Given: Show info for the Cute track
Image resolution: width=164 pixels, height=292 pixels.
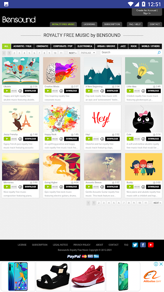Looking at the screenshot, I should click(x=143, y=139).
